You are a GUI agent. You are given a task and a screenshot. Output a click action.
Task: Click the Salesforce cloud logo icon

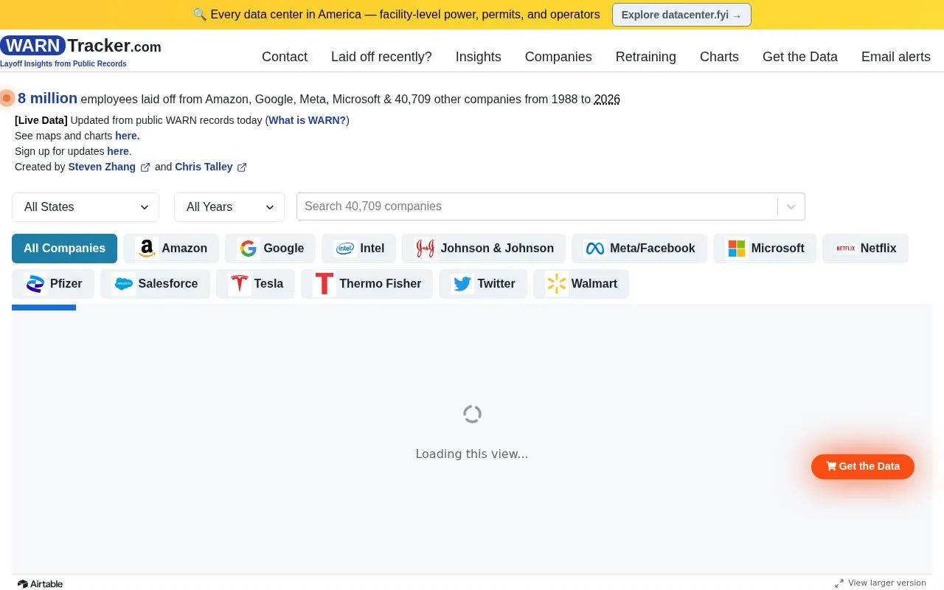124,284
